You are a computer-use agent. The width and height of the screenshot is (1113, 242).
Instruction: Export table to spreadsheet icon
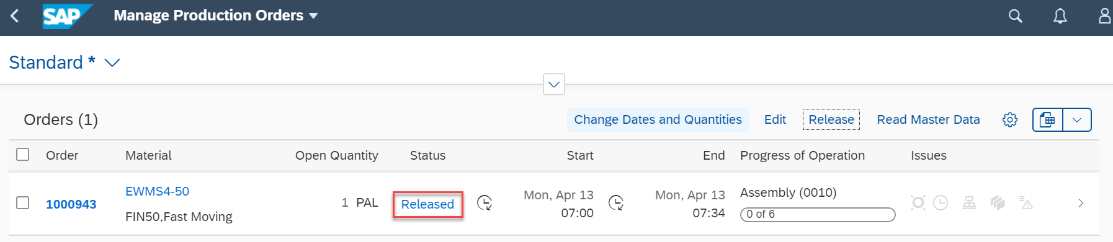pyautogui.click(x=1047, y=119)
